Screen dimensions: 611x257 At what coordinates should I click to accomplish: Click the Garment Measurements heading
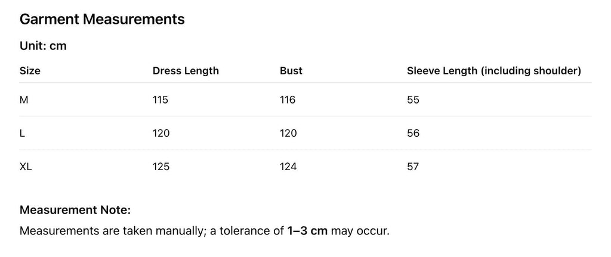[102, 20]
